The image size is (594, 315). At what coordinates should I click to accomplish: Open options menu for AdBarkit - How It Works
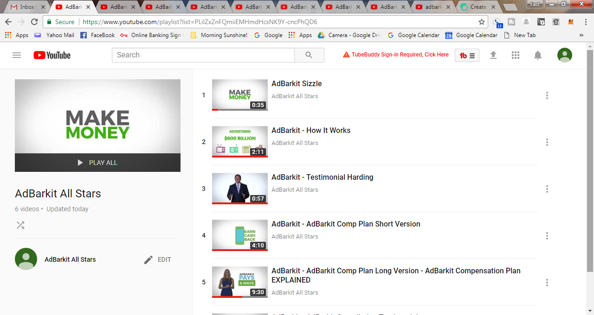547,142
